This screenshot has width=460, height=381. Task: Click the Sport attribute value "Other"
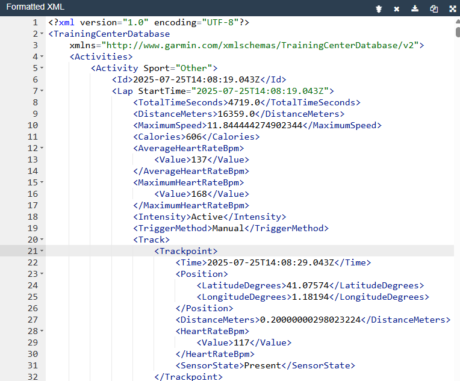(194, 68)
